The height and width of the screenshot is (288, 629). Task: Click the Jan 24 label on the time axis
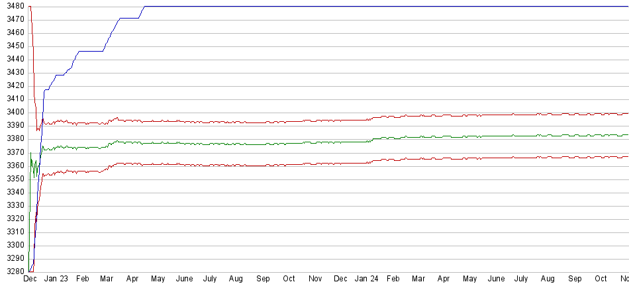pyautogui.click(x=367, y=279)
